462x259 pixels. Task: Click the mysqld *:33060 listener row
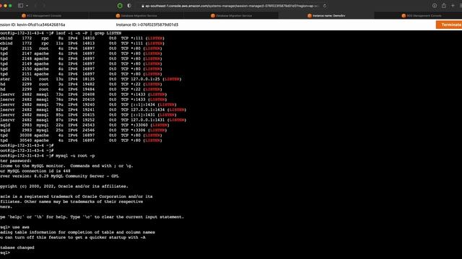click(x=84, y=125)
